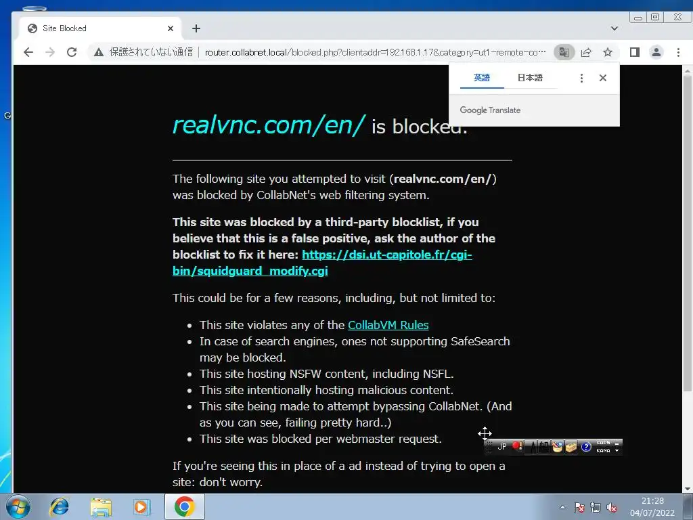693x520 pixels.
Task: Expand the tab search chevron
Action: click(x=614, y=28)
